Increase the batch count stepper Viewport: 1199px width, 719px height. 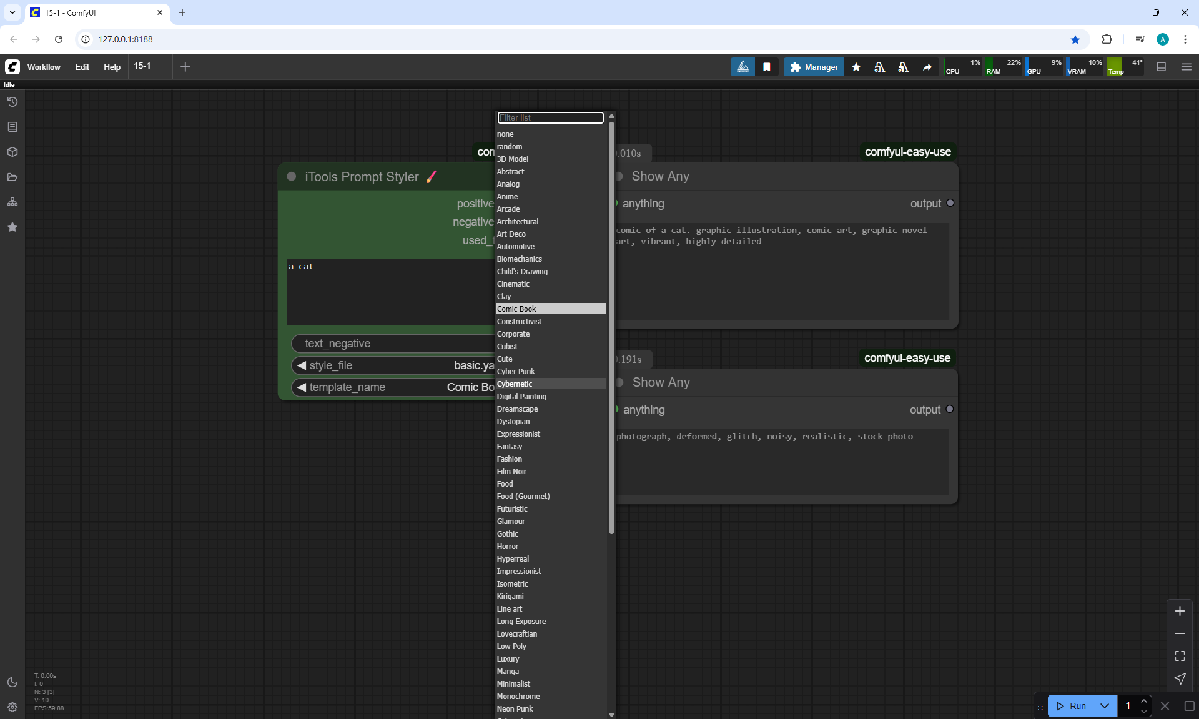coord(1144,702)
